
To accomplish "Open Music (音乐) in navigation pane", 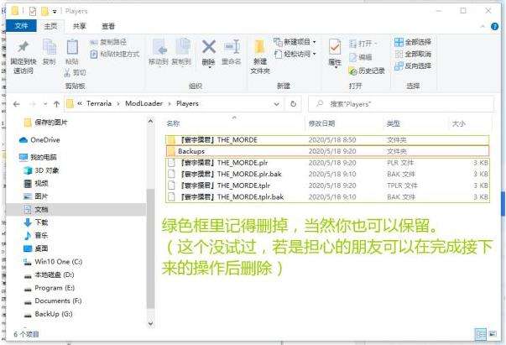I will pyautogui.click(x=36, y=235).
